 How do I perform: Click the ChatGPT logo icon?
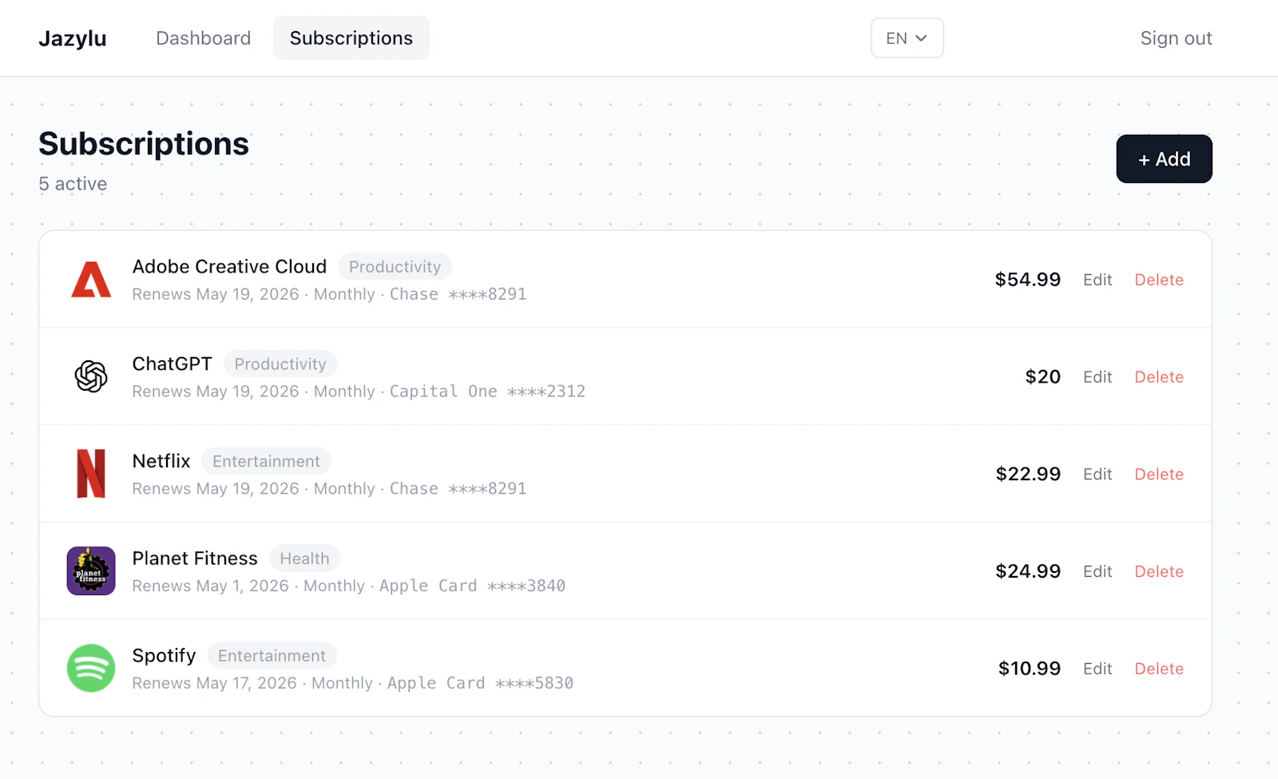tap(91, 376)
